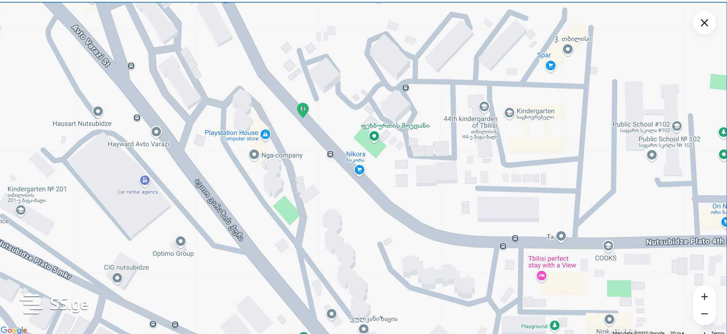The width and height of the screenshot is (727, 334).
Task: Click the Tbilisi perfect stay hotel pin
Action: (541, 276)
